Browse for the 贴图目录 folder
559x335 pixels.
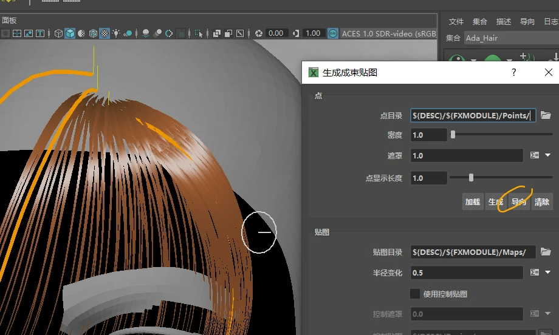[x=546, y=252]
